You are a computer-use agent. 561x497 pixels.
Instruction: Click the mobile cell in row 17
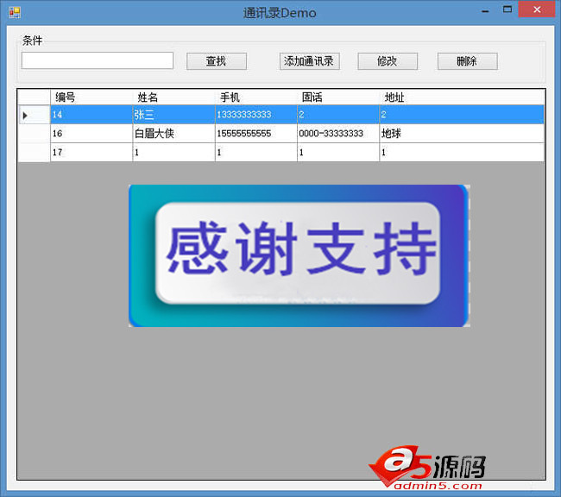pos(255,153)
